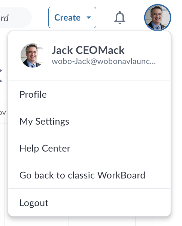The height and width of the screenshot is (226, 182).
Task: Click the notification bell icon
Action: [120, 18]
